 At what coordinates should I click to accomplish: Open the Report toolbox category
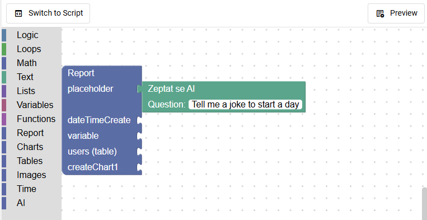click(31, 133)
